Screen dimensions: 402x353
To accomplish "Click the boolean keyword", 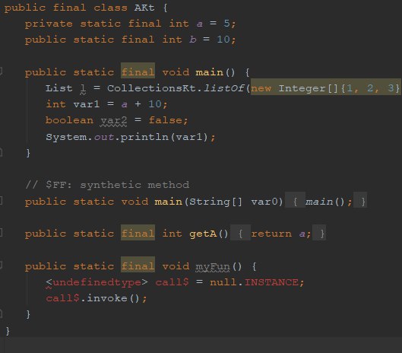I will (x=69, y=121).
